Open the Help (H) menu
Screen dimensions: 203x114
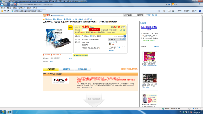pos(35,8)
